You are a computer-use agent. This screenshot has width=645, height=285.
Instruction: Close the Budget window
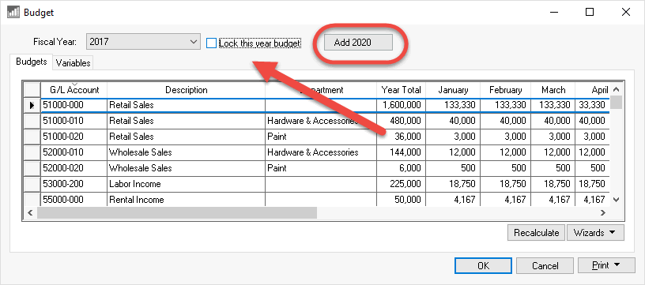(626, 13)
